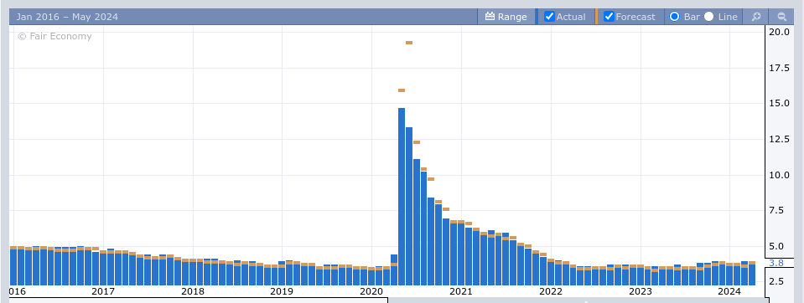
Task: Click the blue Actual color strip in toolbar
Action: (537, 17)
